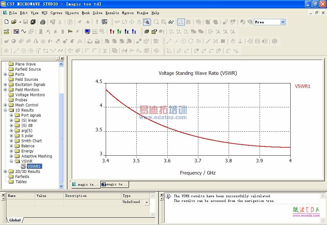
Task: Toggle working plane grid display
Action: (188, 22)
